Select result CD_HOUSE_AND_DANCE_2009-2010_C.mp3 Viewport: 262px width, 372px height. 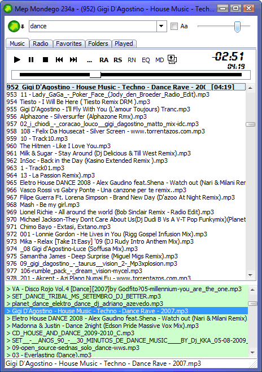point(126,334)
